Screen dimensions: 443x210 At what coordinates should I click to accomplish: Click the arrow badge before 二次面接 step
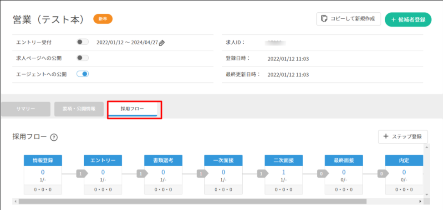(261, 174)
